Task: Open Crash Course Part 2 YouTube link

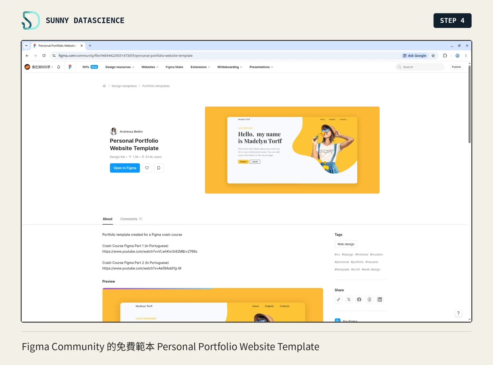Action: [x=142, y=268]
